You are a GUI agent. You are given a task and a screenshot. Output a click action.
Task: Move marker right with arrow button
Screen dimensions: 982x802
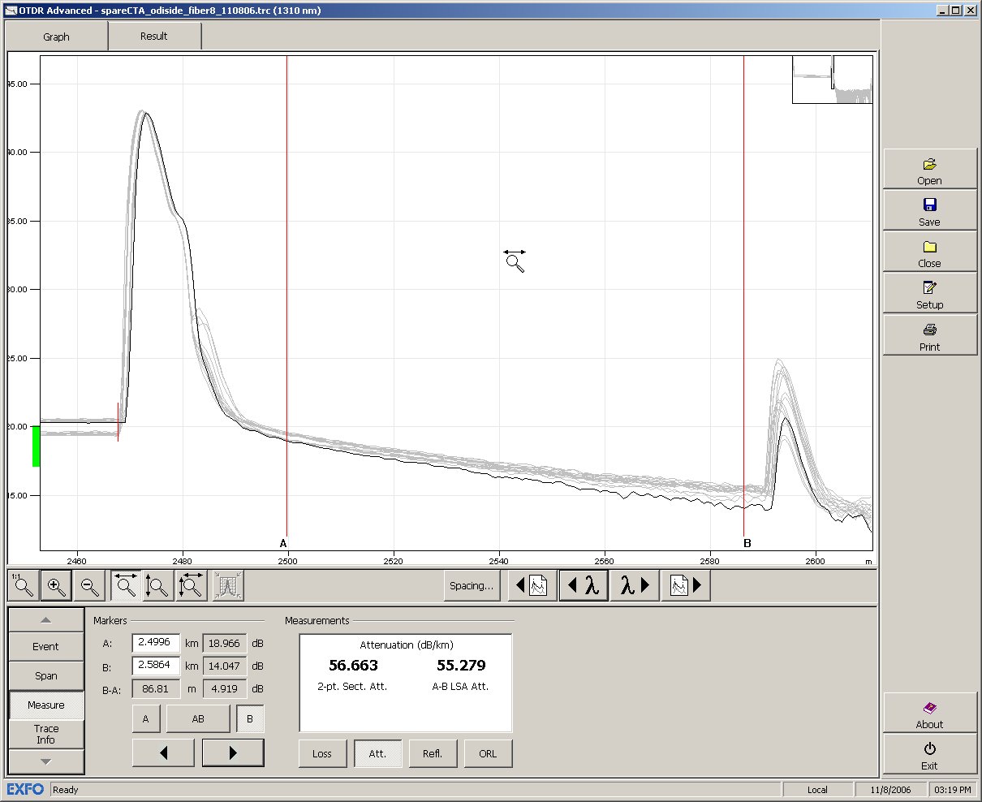[233, 752]
